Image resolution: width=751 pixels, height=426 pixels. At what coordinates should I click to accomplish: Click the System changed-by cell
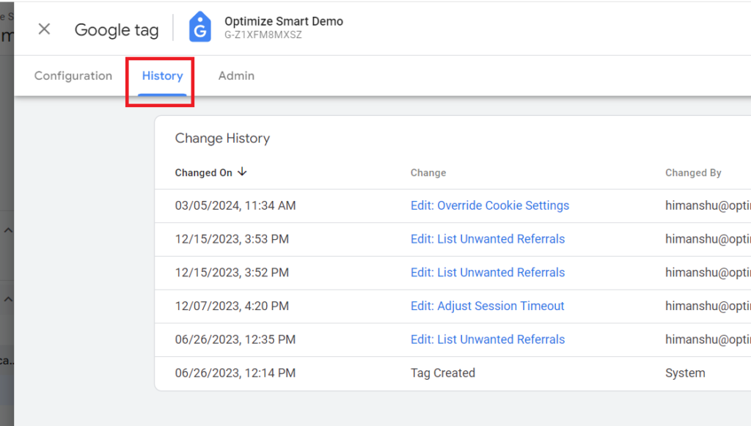pyautogui.click(x=685, y=373)
